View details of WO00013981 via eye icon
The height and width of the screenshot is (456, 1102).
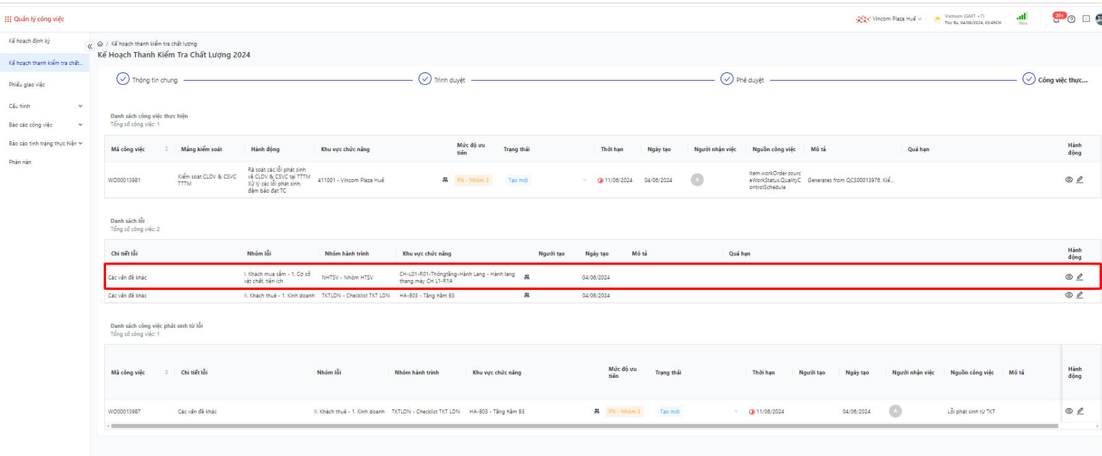[1069, 180]
